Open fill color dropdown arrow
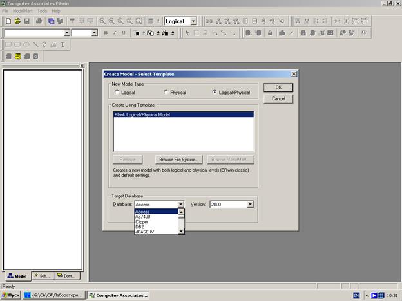The height and width of the screenshot is (301, 402). coord(158,33)
